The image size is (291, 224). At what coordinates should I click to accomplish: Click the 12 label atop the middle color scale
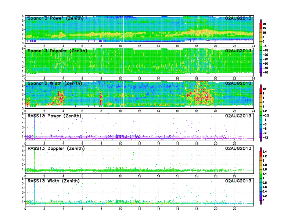click(x=264, y=89)
